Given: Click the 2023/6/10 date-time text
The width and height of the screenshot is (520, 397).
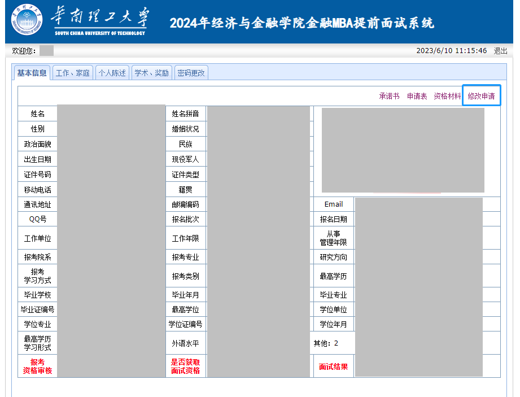Looking at the screenshot, I should [x=451, y=51].
